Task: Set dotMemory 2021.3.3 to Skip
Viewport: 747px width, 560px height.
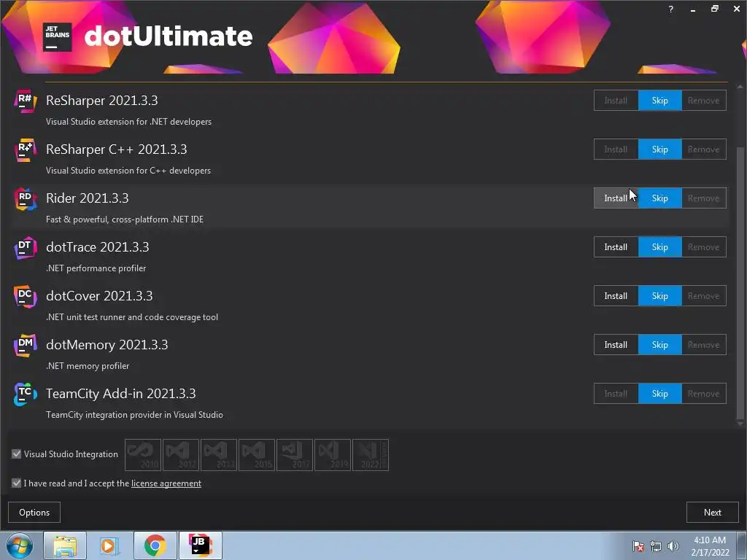Action: pos(659,345)
